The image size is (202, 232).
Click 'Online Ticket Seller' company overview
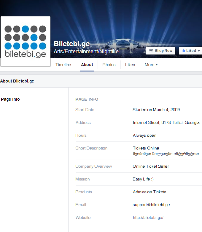(151, 166)
